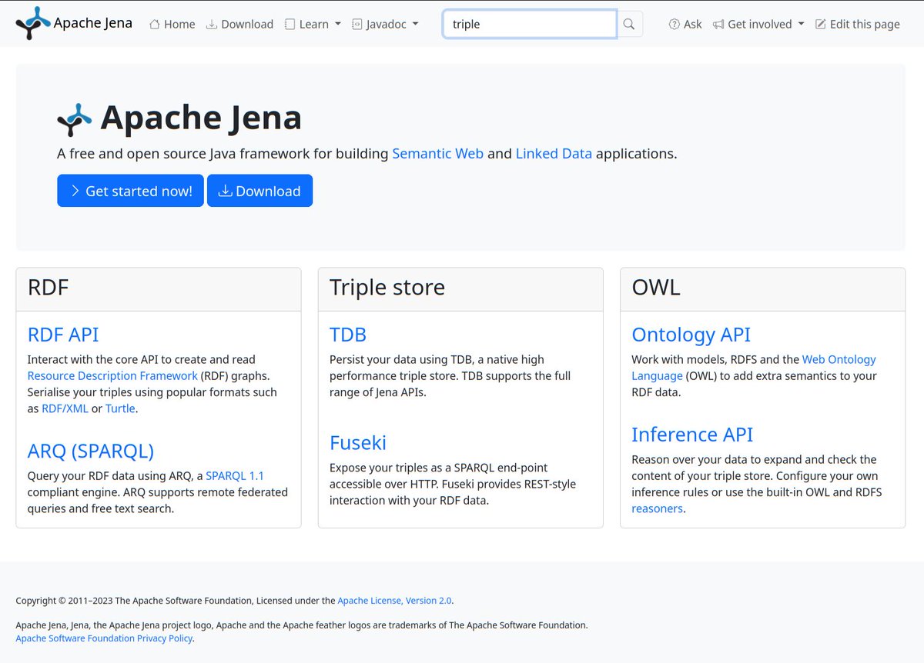Open Apache License, Version 2.0 link

(394, 601)
